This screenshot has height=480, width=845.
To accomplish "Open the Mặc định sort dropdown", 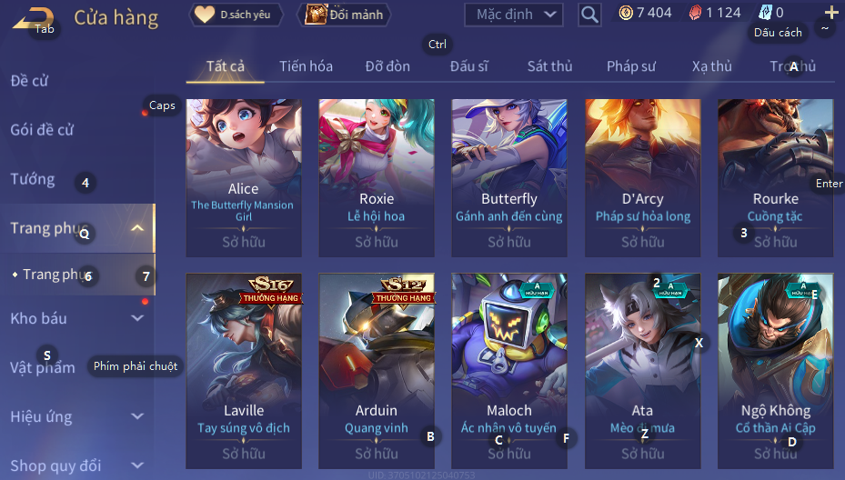I will pyautogui.click(x=513, y=15).
